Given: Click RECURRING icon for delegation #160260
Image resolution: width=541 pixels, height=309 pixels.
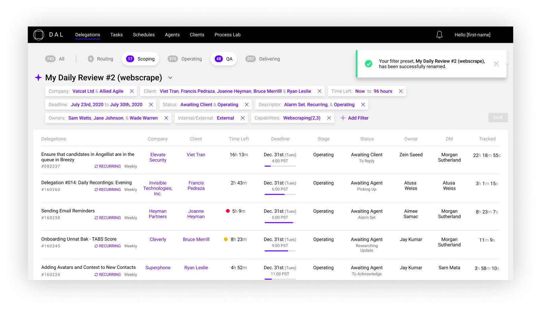Looking at the screenshot, I should pos(96,190).
